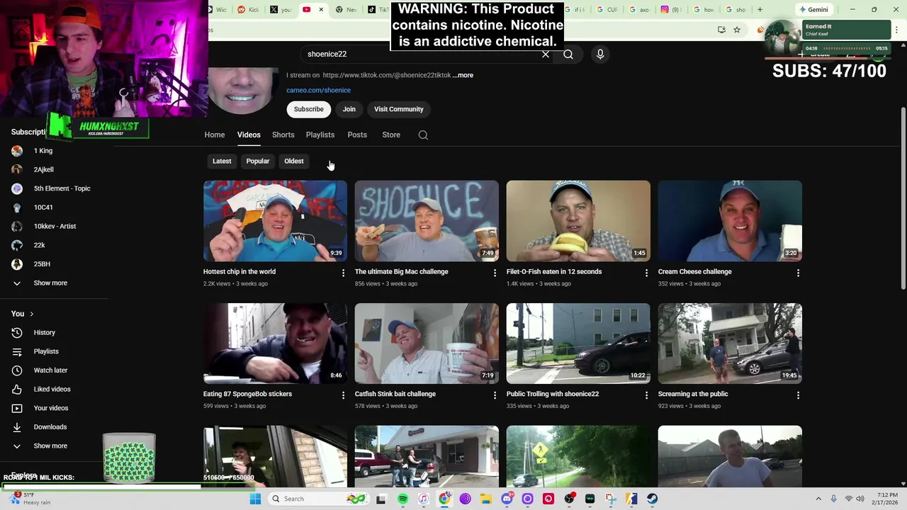This screenshot has height=510, width=907.
Task: Switch to the Shorts tab
Action: pyautogui.click(x=283, y=135)
